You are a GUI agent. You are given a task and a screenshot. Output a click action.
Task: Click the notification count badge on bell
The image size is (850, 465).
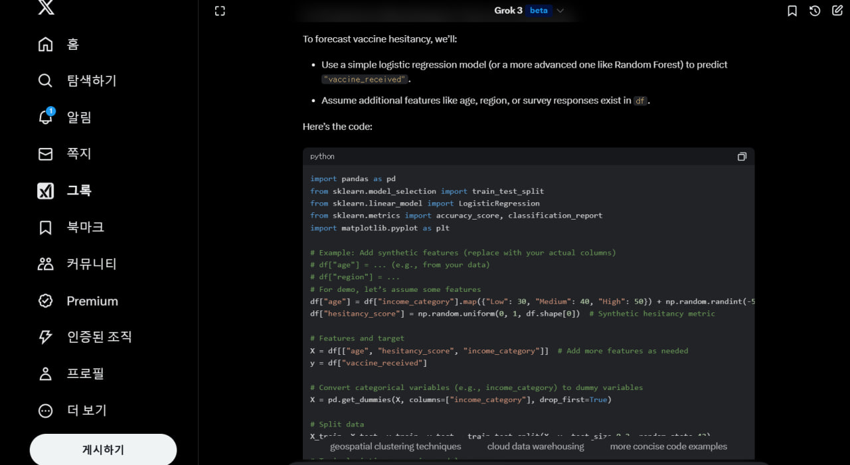pyautogui.click(x=51, y=111)
